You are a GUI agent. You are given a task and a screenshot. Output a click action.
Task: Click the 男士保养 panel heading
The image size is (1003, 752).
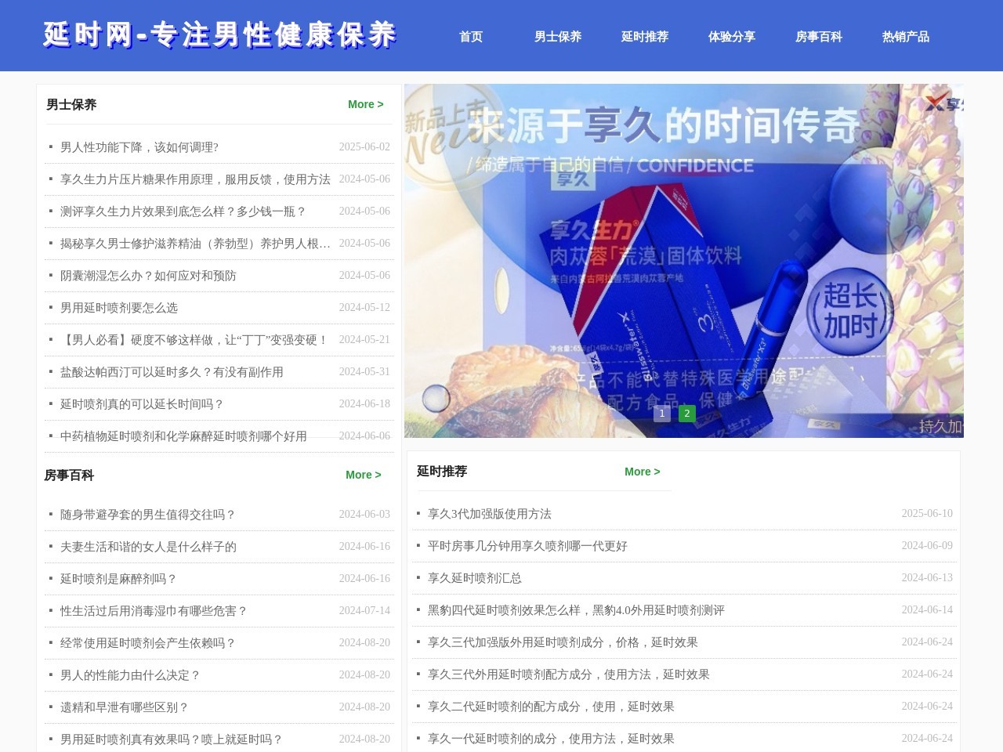(x=71, y=104)
